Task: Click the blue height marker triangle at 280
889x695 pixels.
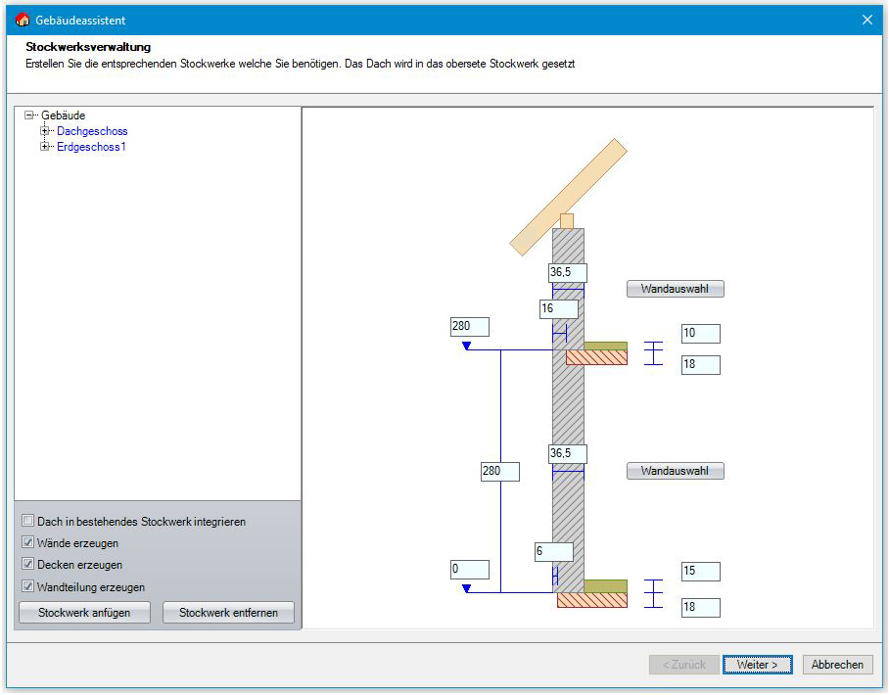Action: (467, 346)
